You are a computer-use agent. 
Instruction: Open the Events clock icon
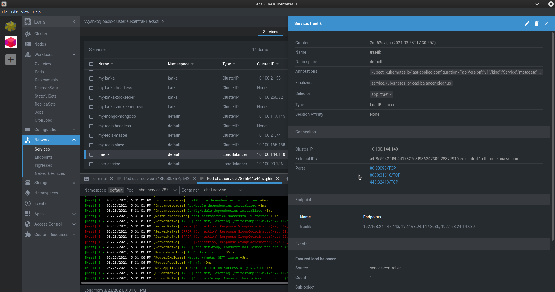[x=28, y=203]
